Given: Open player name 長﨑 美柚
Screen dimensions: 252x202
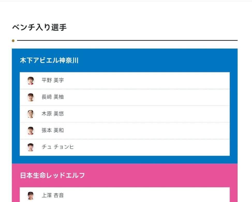Looking at the screenshot, I should (x=53, y=97).
